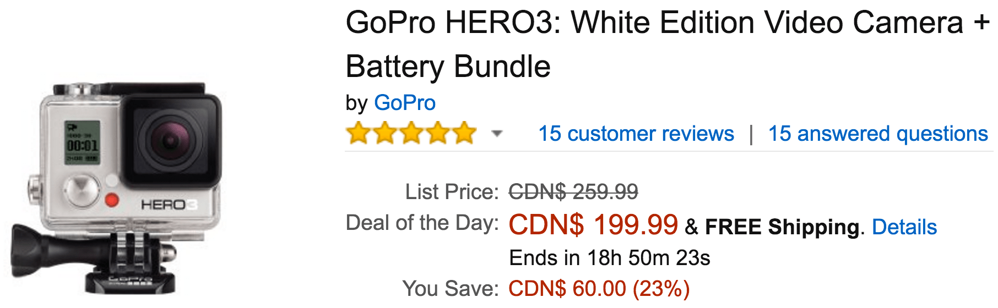This screenshot has width=998, height=308.
Task: Click the HERO3 logo on the camera
Action: point(168,205)
